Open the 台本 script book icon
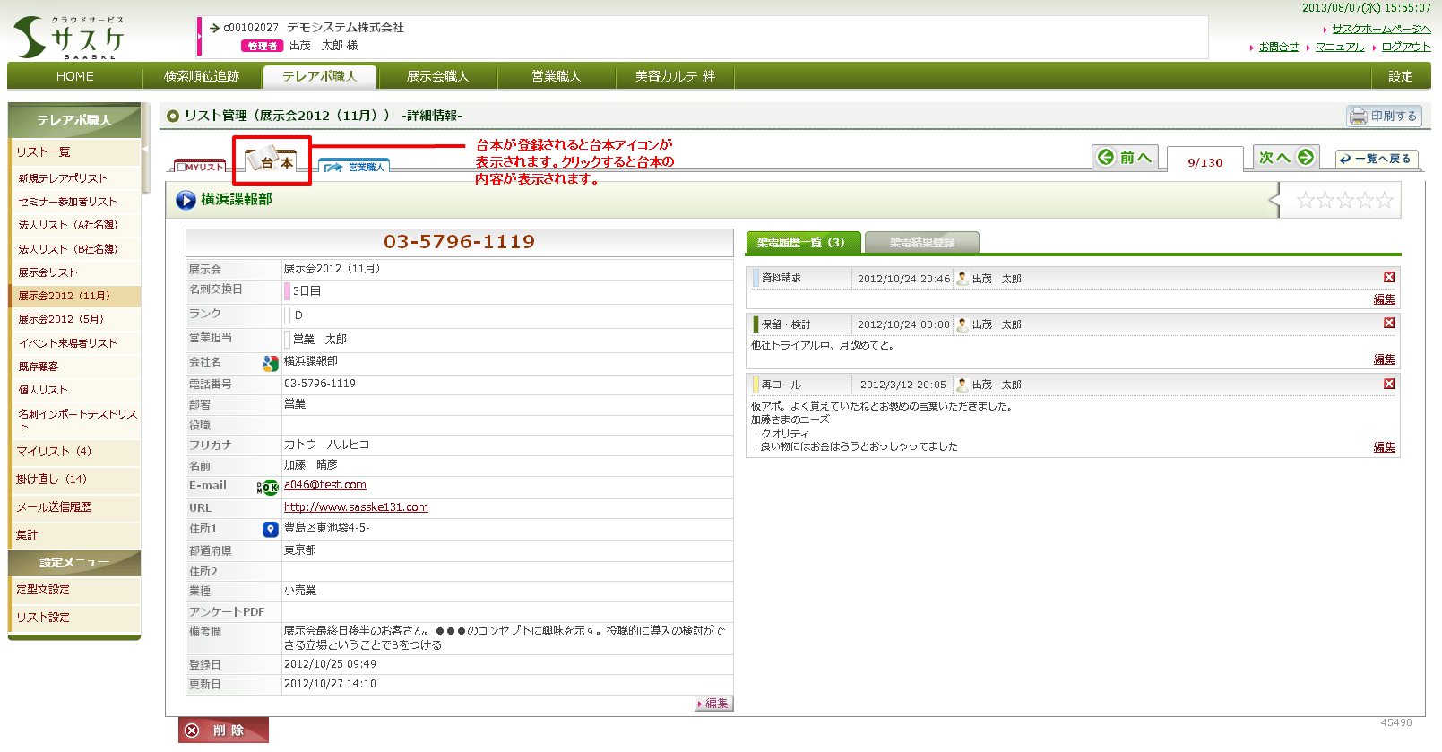The width and height of the screenshot is (1442, 752). [271, 161]
